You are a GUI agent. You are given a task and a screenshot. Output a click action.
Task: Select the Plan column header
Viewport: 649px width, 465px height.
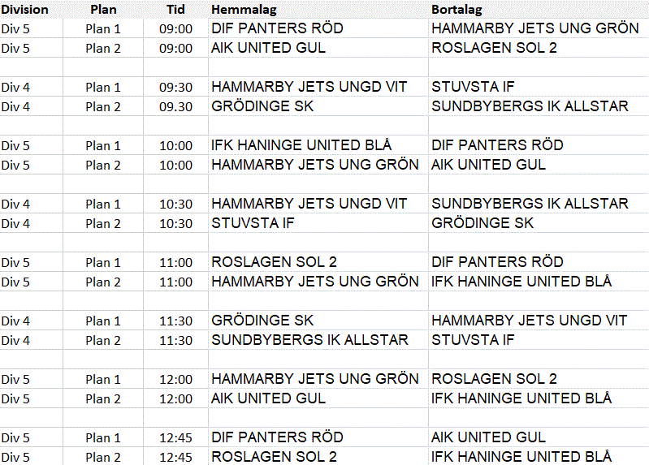click(x=103, y=9)
